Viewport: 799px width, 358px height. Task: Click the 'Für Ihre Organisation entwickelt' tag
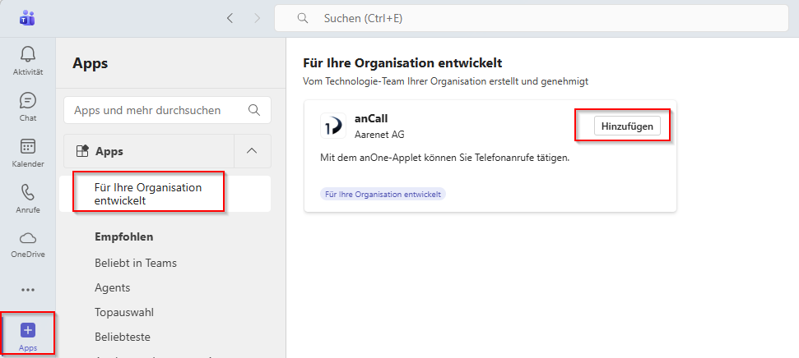point(383,195)
